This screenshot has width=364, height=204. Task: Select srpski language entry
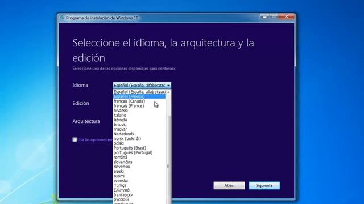click(x=139, y=171)
